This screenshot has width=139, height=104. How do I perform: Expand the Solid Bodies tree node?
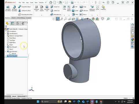tap(6, 34)
